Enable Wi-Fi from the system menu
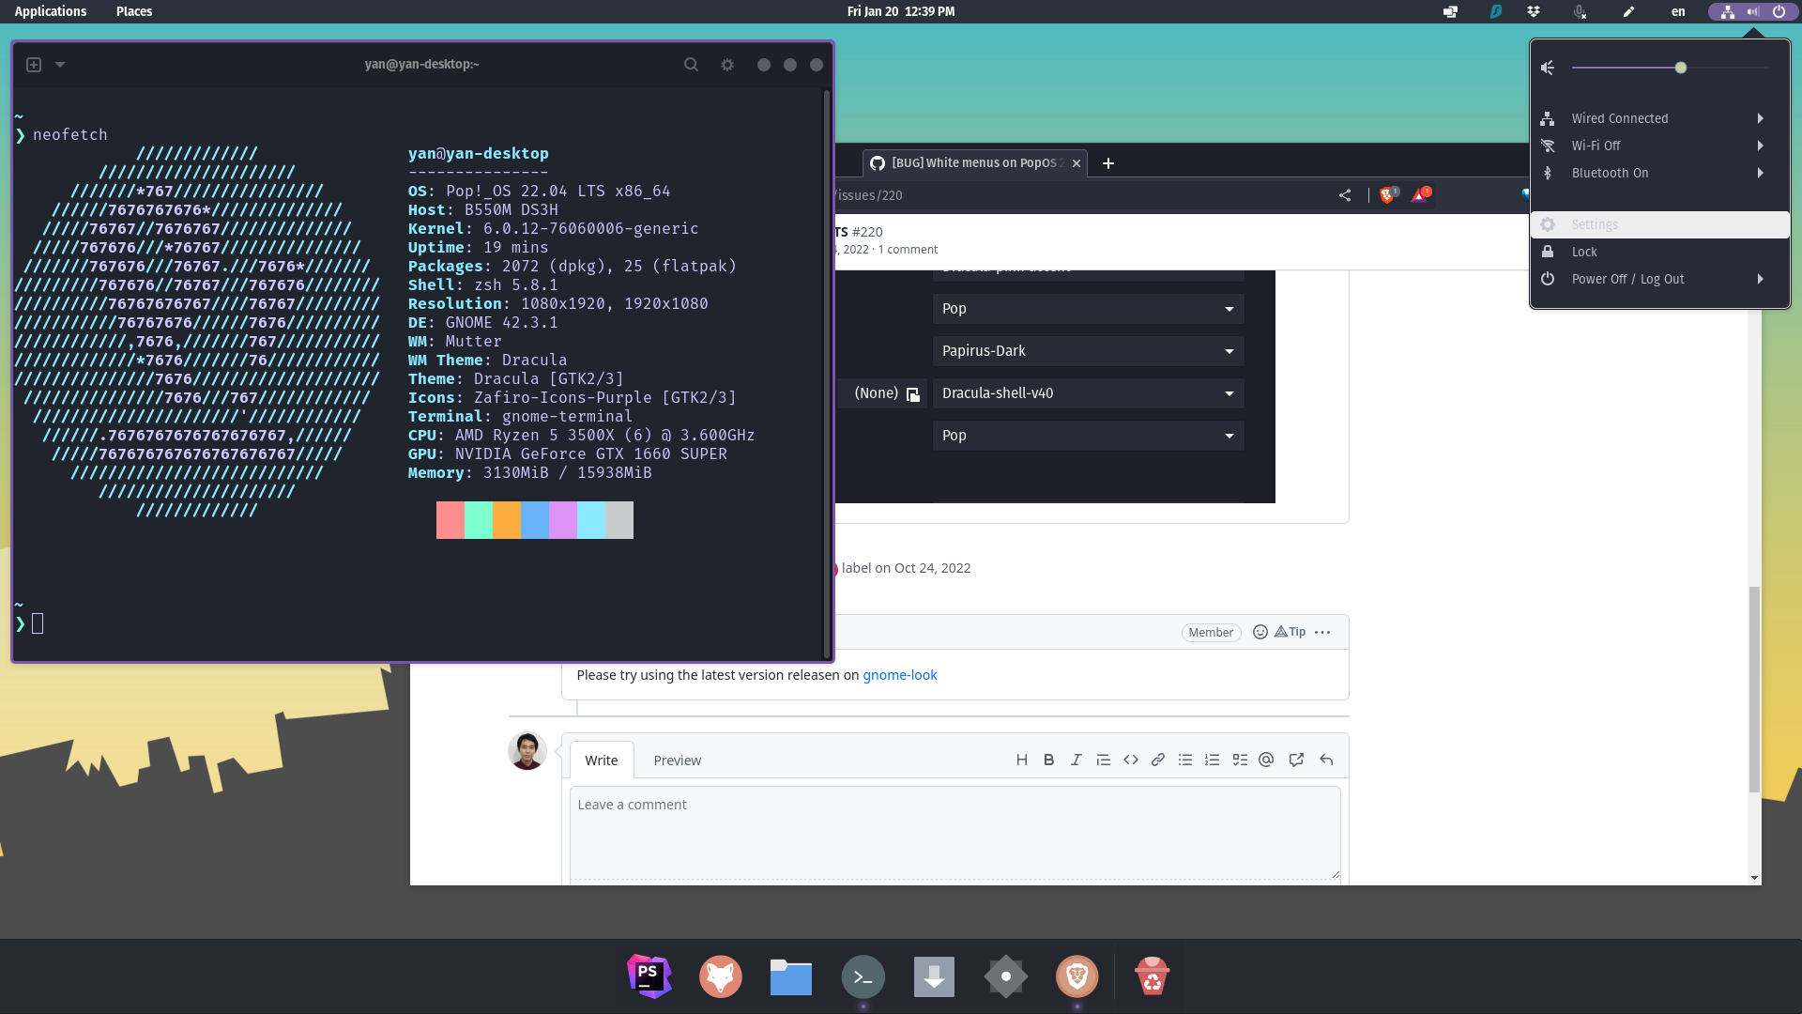1802x1014 pixels. pyautogui.click(x=1658, y=146)
